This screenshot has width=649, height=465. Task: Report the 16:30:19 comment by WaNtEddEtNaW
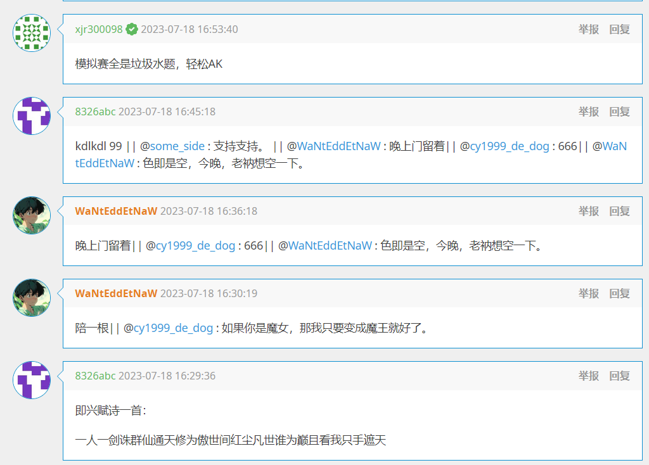coord(589,293)
